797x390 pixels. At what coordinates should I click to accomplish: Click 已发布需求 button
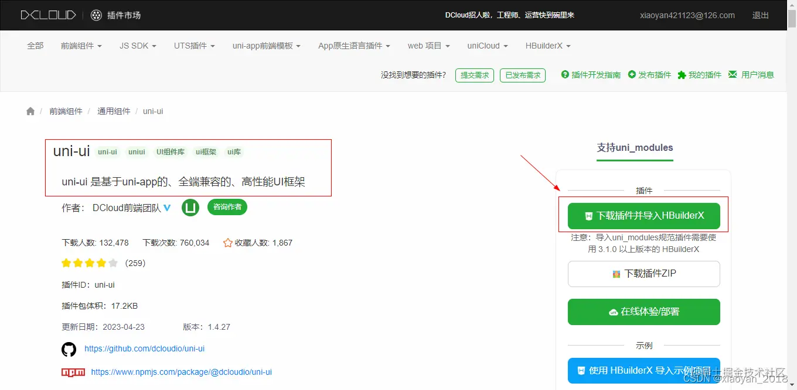pyautogui.click(x=523, y=75)
